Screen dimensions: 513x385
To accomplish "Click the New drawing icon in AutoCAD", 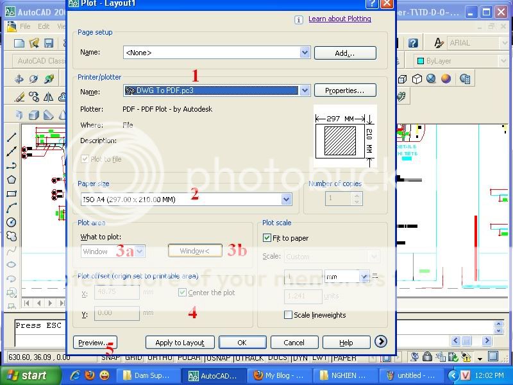I will coord(19,43).
